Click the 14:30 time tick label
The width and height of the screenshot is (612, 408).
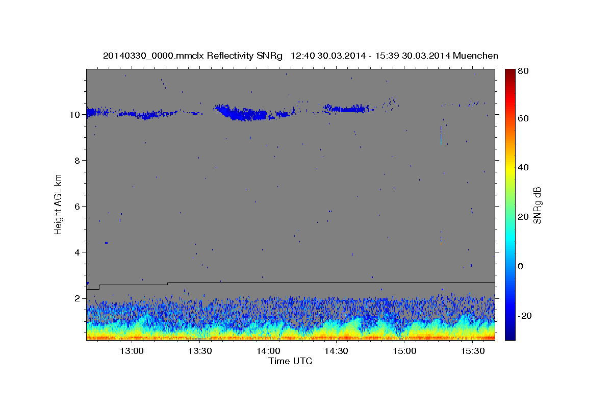336,351
